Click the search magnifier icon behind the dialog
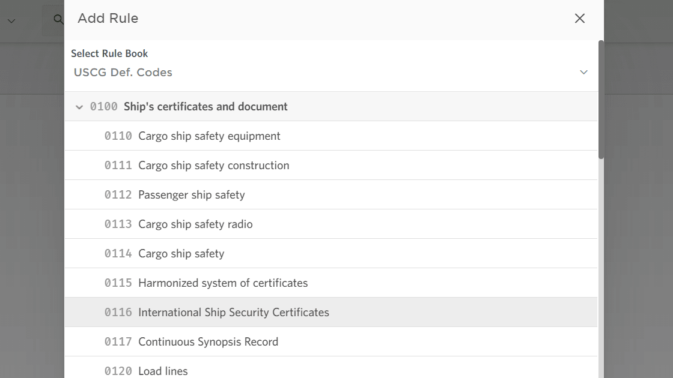The height and width of the screenshot is (378, 673). (58, 19)
